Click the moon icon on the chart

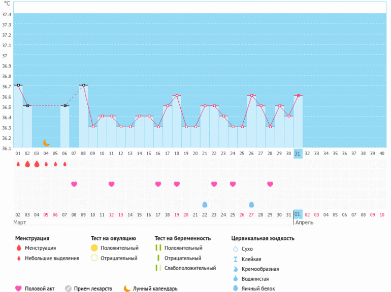(46, 143)
